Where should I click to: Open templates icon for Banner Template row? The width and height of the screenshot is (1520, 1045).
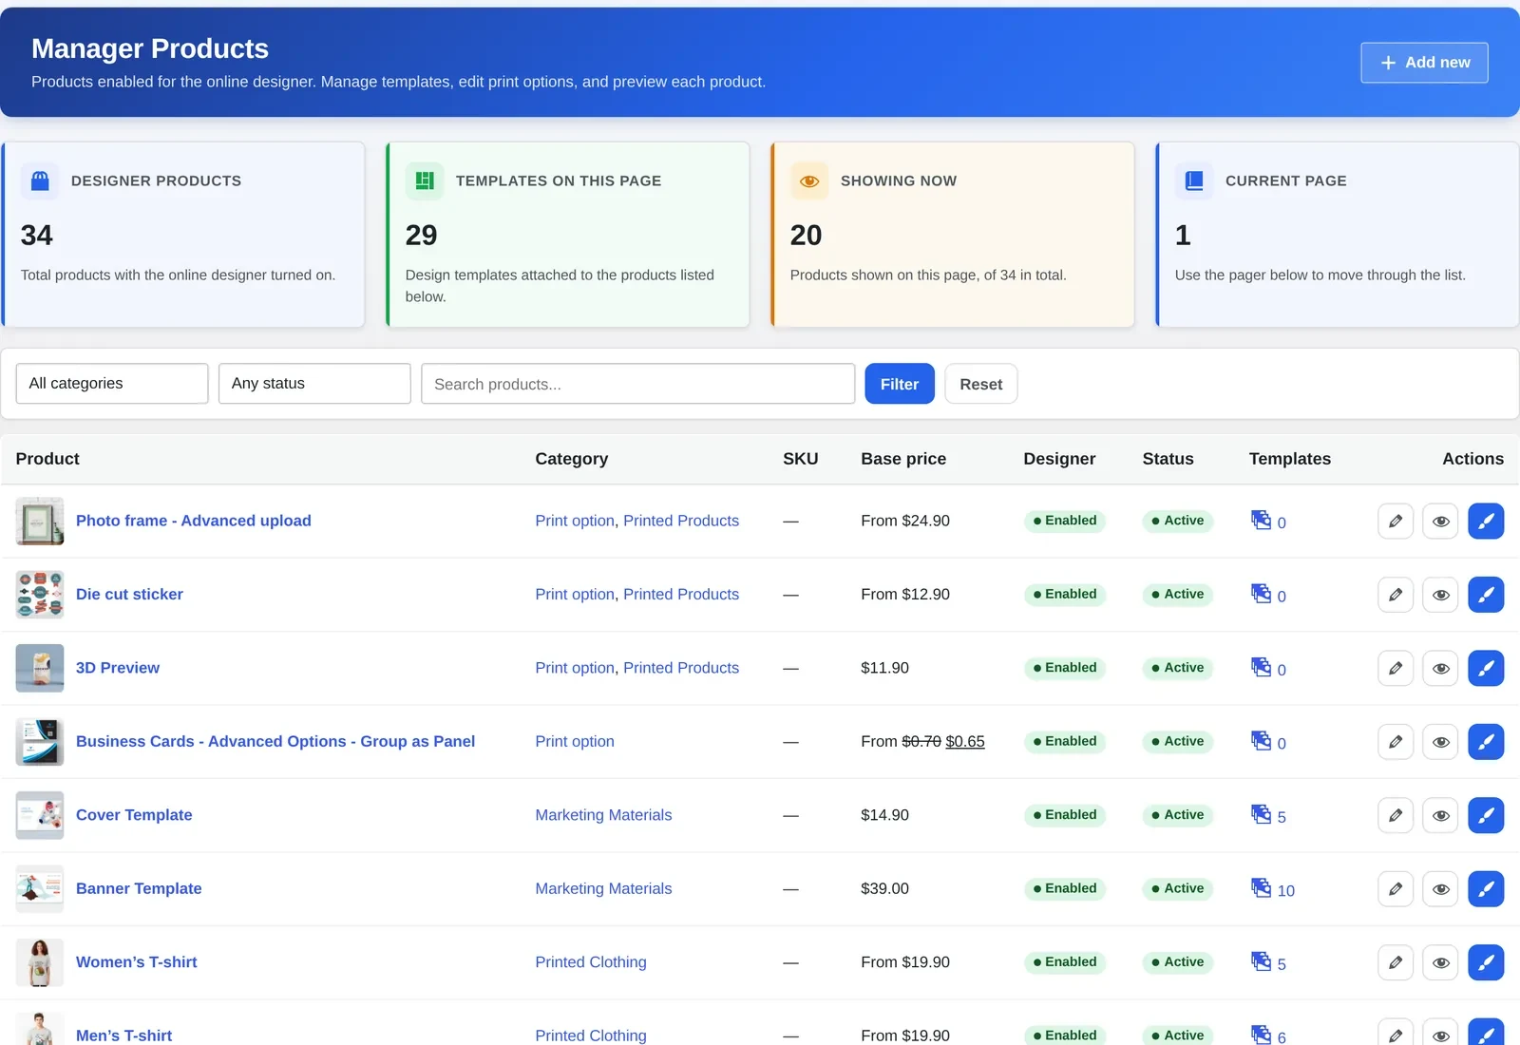[1261, 887]
